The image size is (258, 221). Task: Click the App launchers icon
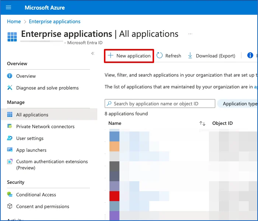click(10, 150)
